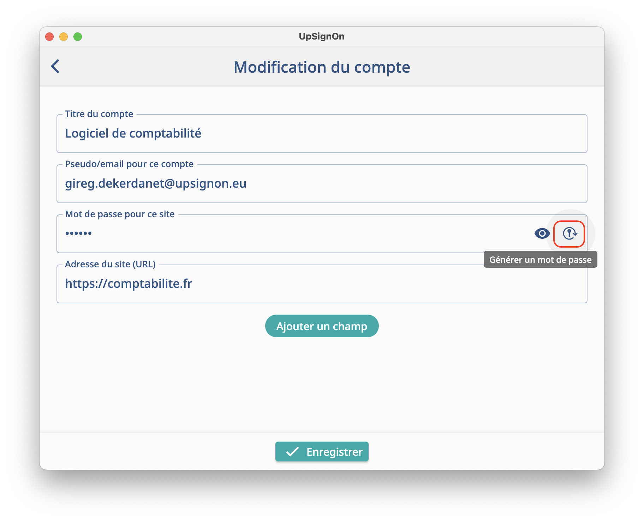Maximize the window using the green button
The width and height of the screenshot is (644, 522).
click(78, 37)
